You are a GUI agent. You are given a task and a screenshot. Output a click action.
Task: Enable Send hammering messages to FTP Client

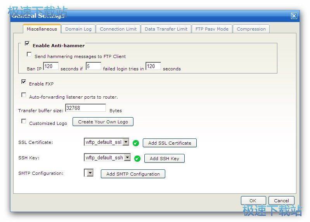[x=29, y=55]
